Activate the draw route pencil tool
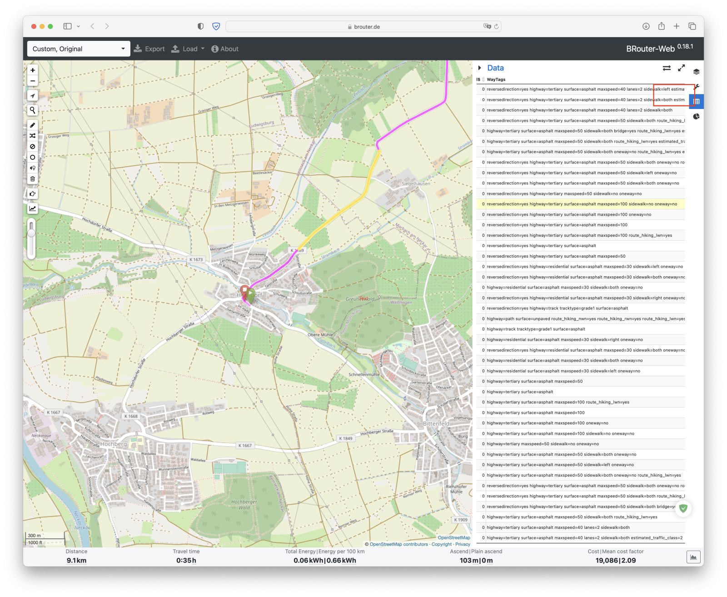 32,125
